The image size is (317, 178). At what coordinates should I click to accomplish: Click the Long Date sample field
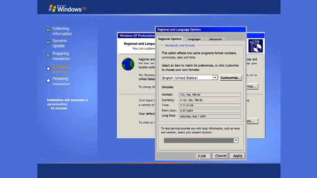[210, 116]
